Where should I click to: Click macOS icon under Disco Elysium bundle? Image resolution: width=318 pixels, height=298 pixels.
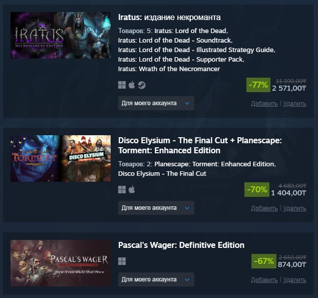point(132,189)
